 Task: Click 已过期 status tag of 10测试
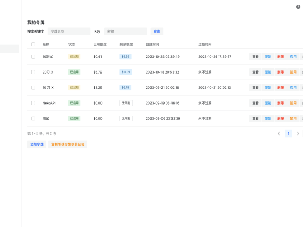(74, 57)
